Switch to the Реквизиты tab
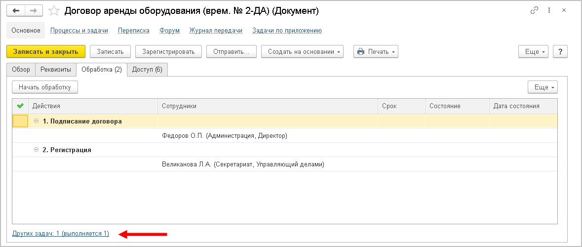 pyautogui.click(x=56, y=70)
